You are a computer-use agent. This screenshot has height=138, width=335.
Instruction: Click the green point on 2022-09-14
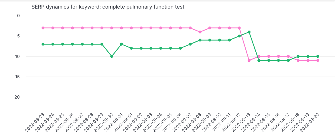(x=259, y=60)
